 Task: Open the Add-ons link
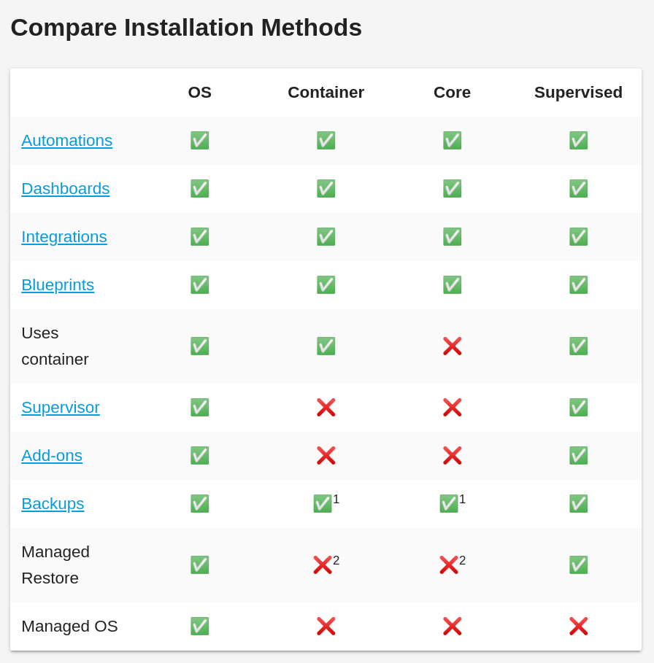pos(52,456)
